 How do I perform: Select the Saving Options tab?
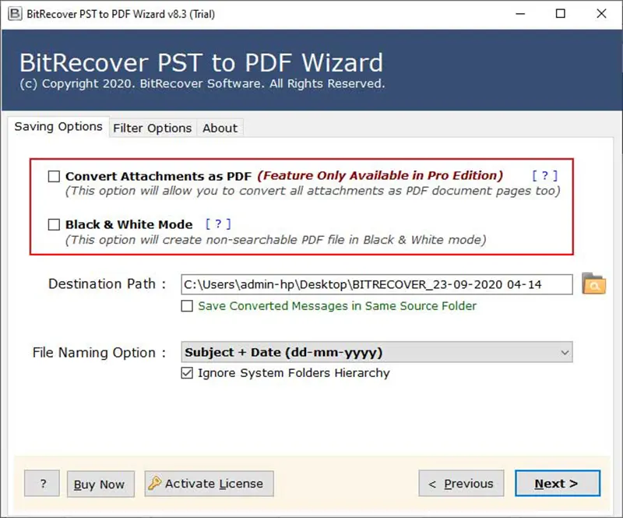(58, 126)
